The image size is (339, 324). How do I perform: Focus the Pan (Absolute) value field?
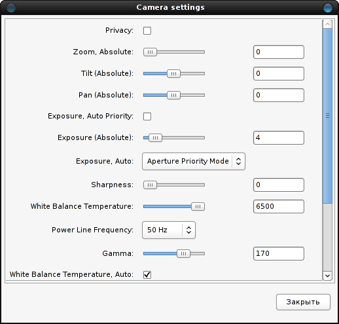click(279, 96)
